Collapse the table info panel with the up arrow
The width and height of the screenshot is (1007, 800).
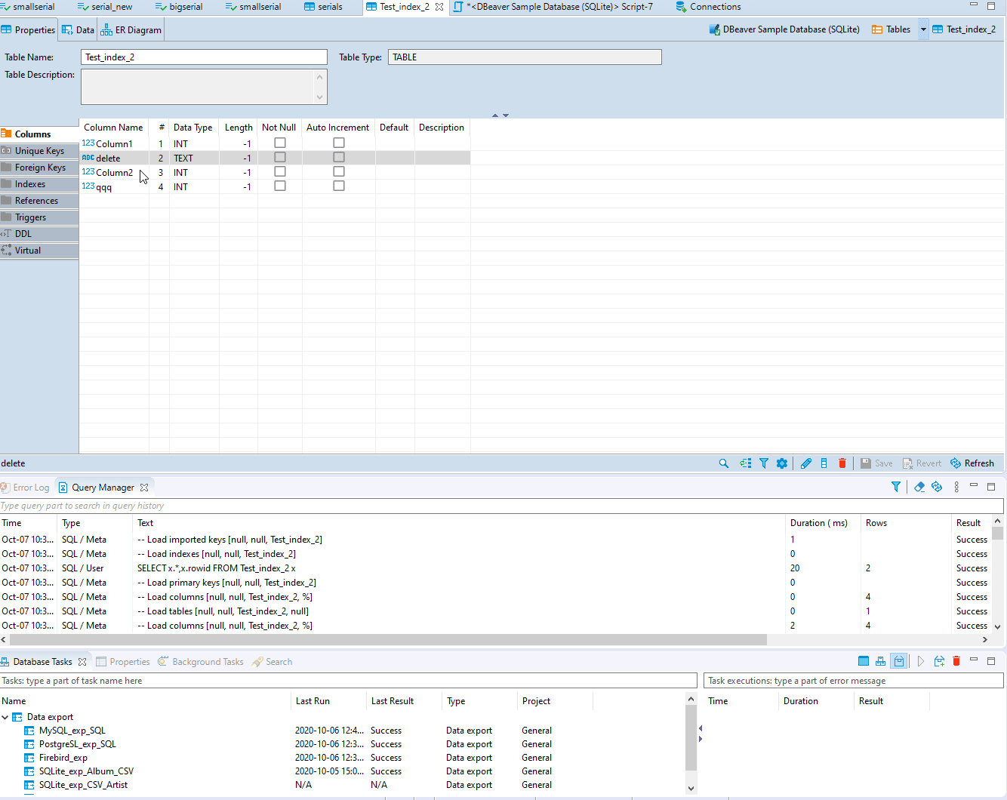click(497, 114)
